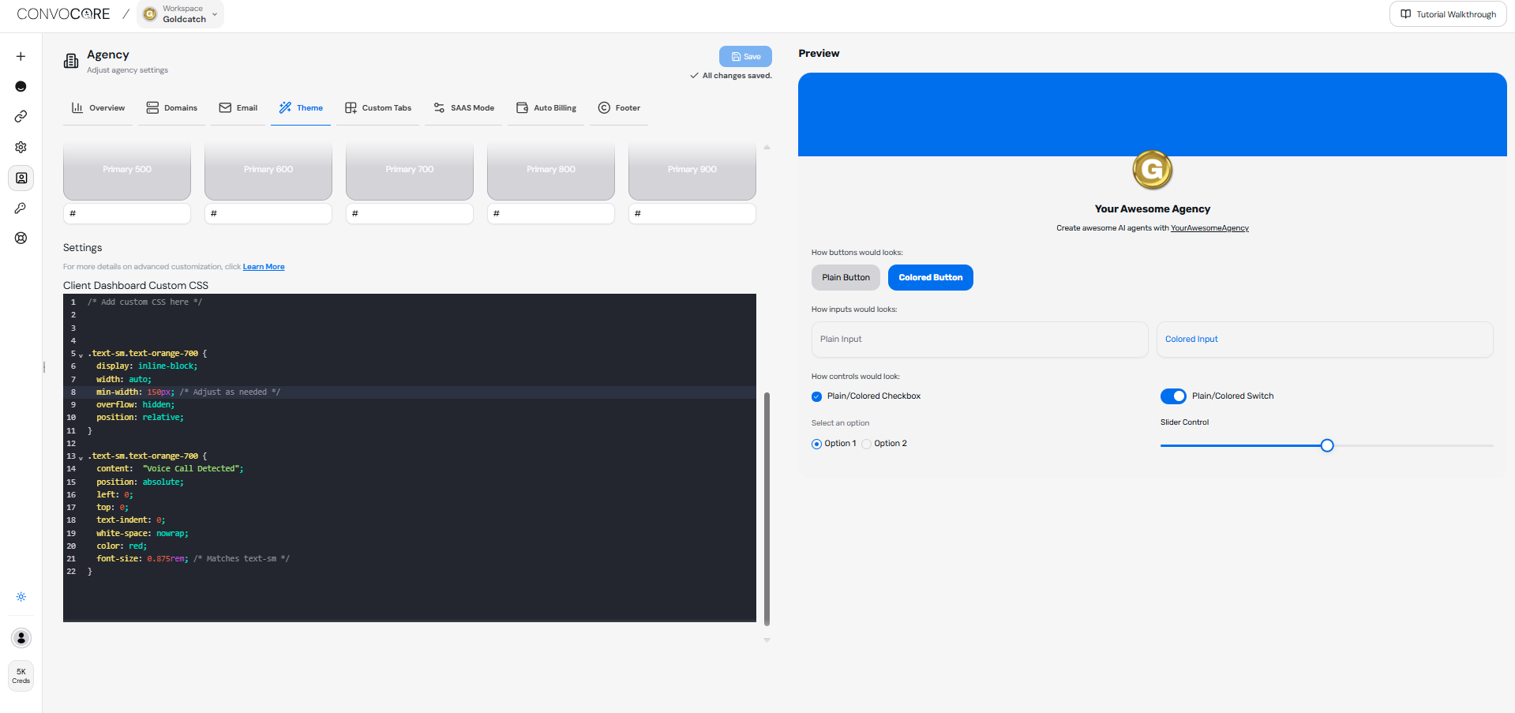The height and width of the screenshot is (713, 1515).
Task: Click the key icon in the sidebar
Action: pyautogui.click(x=21, y=208)
